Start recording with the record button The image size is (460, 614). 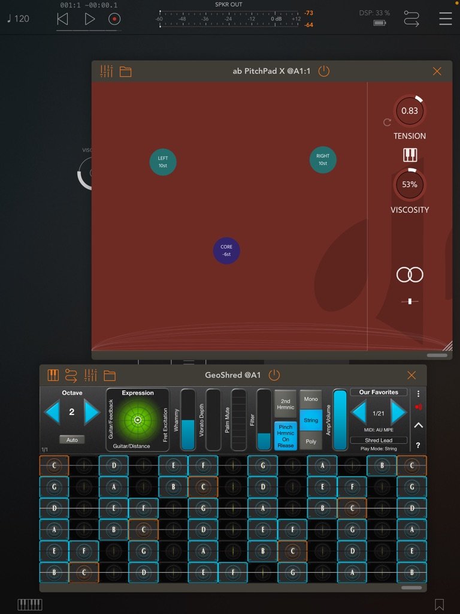[x=114, y=19]
